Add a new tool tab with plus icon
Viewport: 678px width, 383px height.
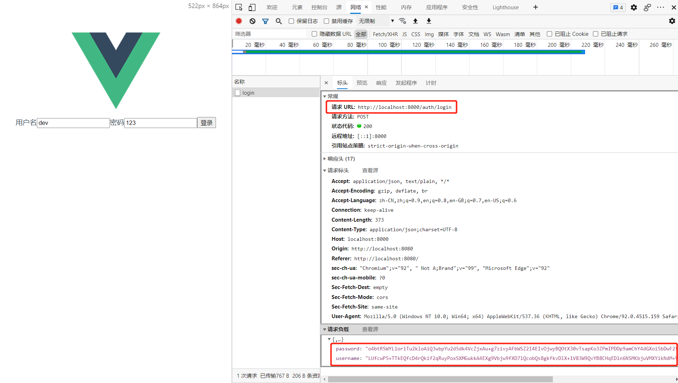535,7
